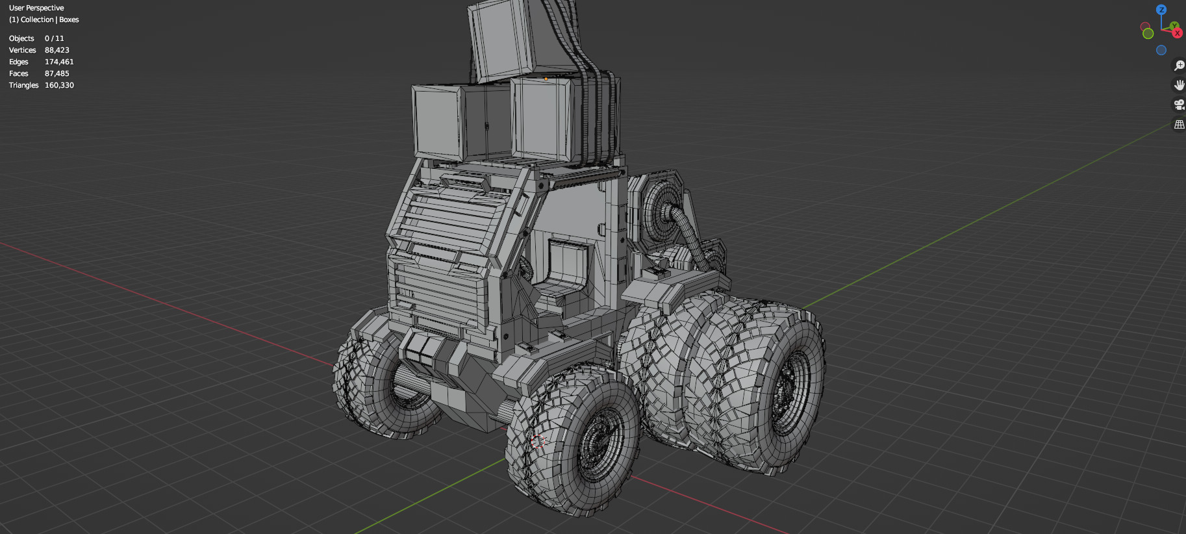Click the Faces value 87,485

pos(57,73)
